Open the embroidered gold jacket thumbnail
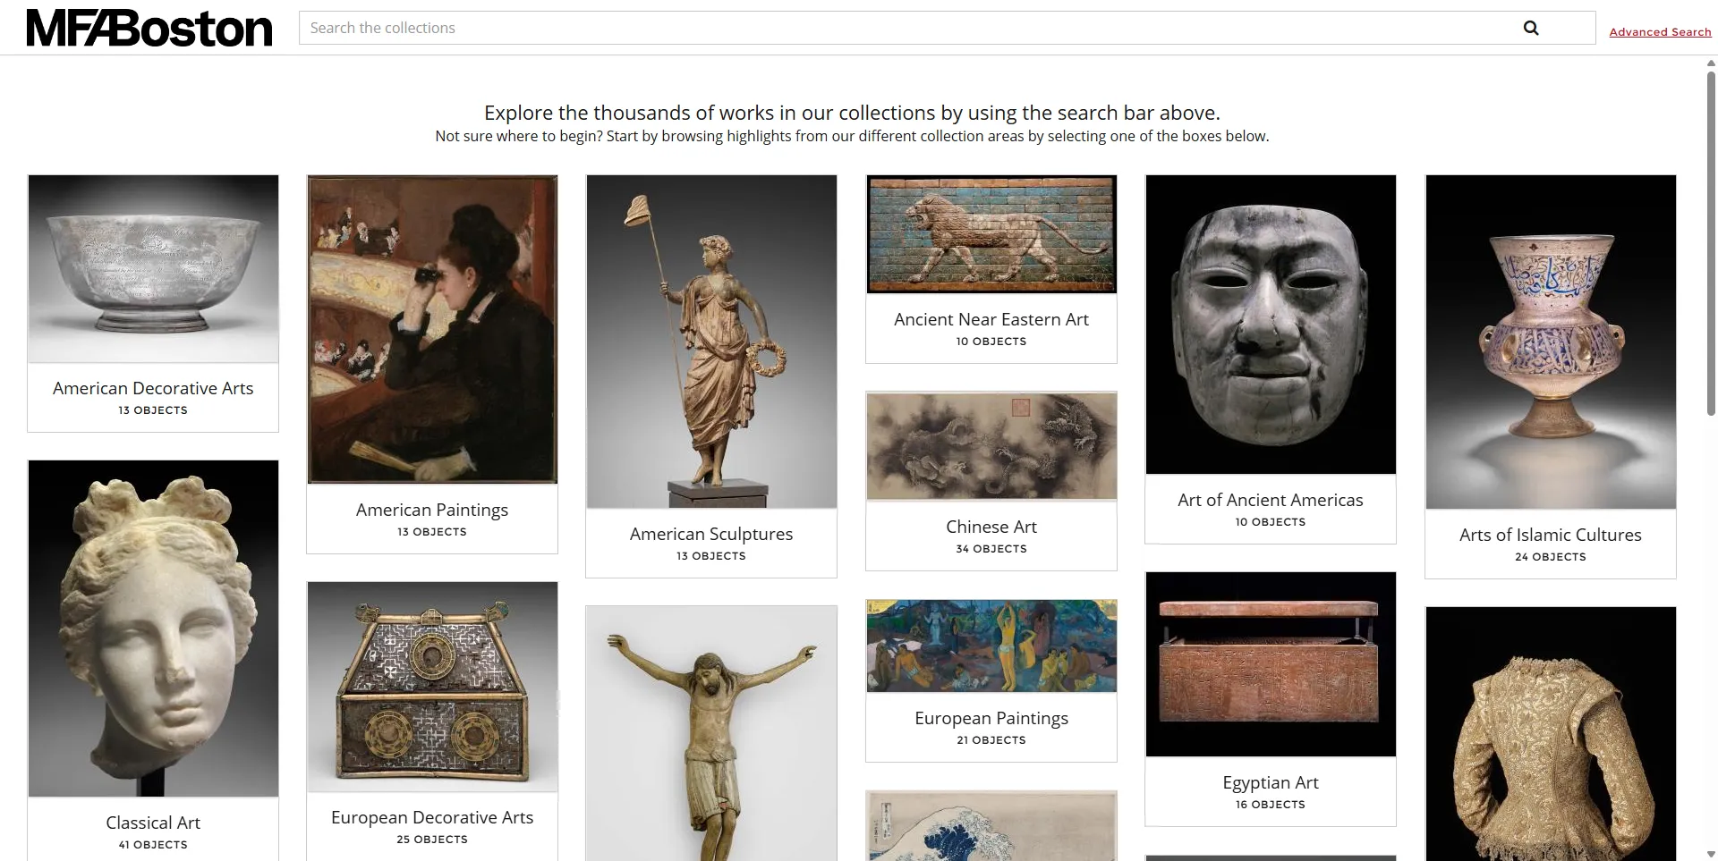 tap(1550, 733)
